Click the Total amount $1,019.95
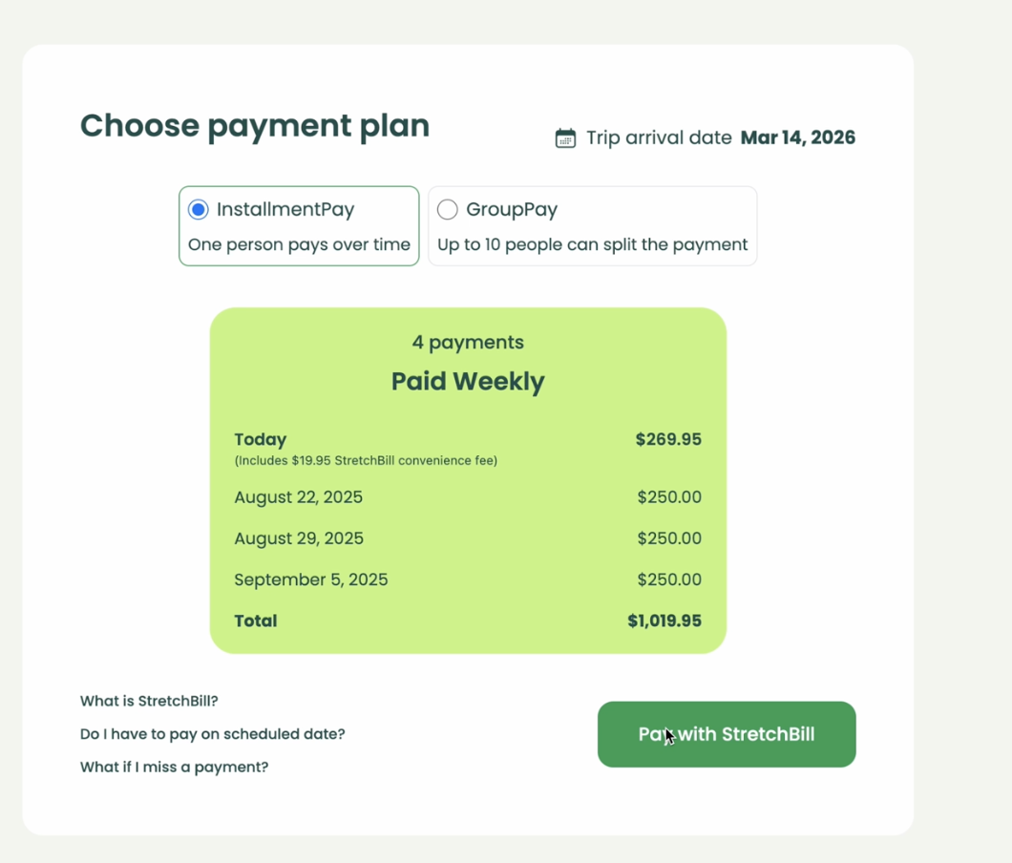Screen dimensions: 1012x863 click(664, 621)
